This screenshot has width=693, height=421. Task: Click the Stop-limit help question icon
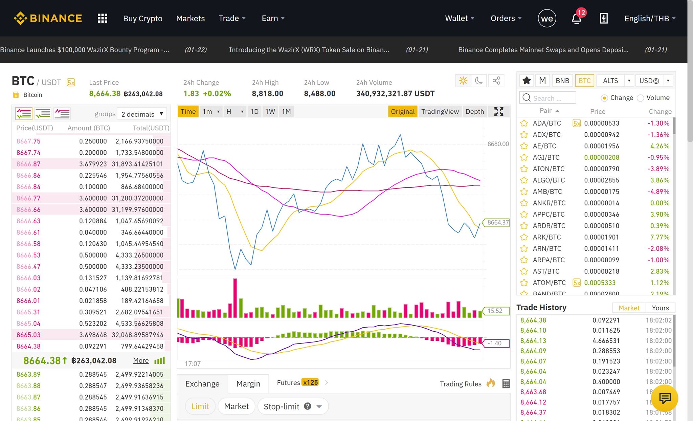coord(307,406)
